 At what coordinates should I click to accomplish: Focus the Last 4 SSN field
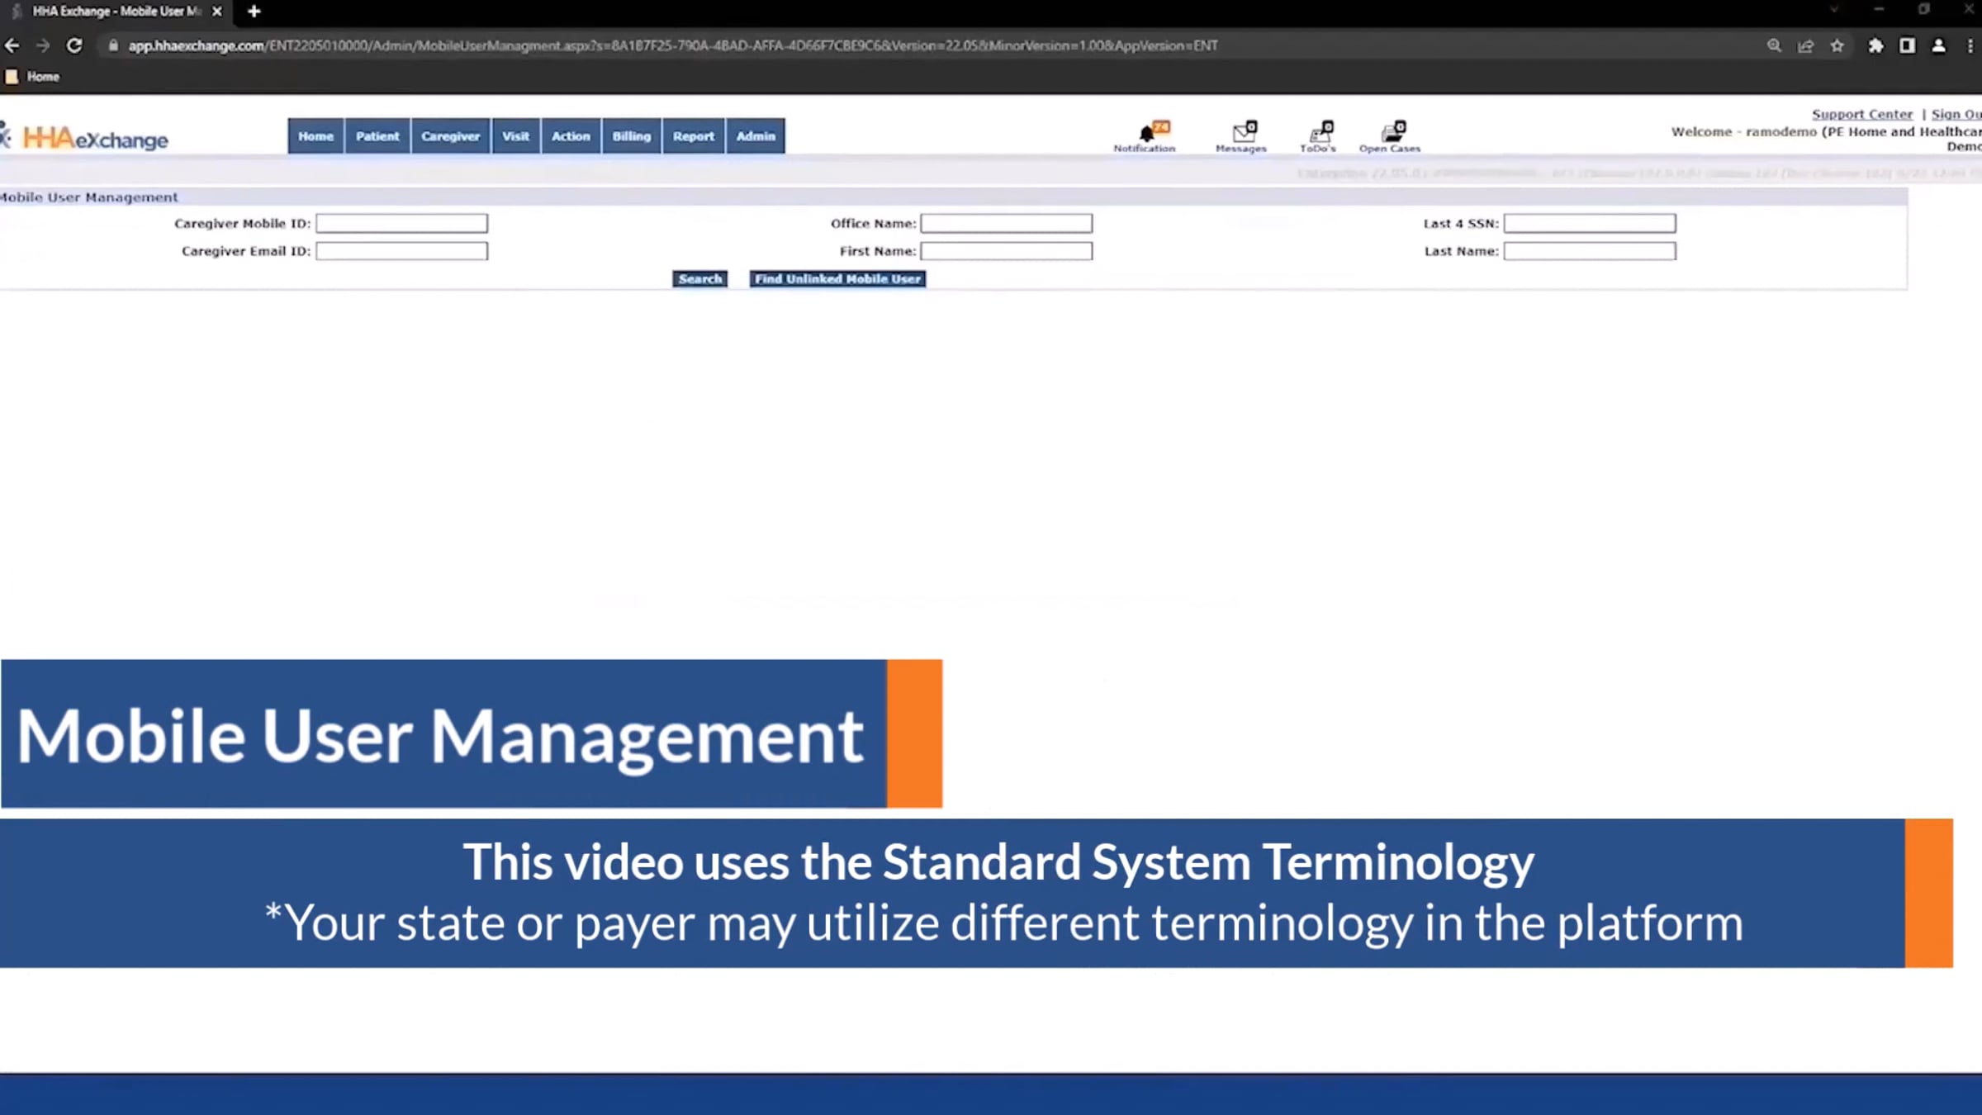coord(1589,223)
